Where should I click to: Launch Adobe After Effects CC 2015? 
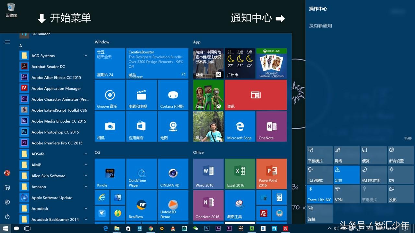pos(54,78)
